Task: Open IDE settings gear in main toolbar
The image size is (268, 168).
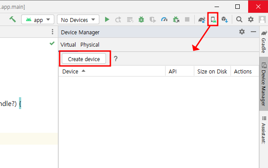Action: (251, 19)
